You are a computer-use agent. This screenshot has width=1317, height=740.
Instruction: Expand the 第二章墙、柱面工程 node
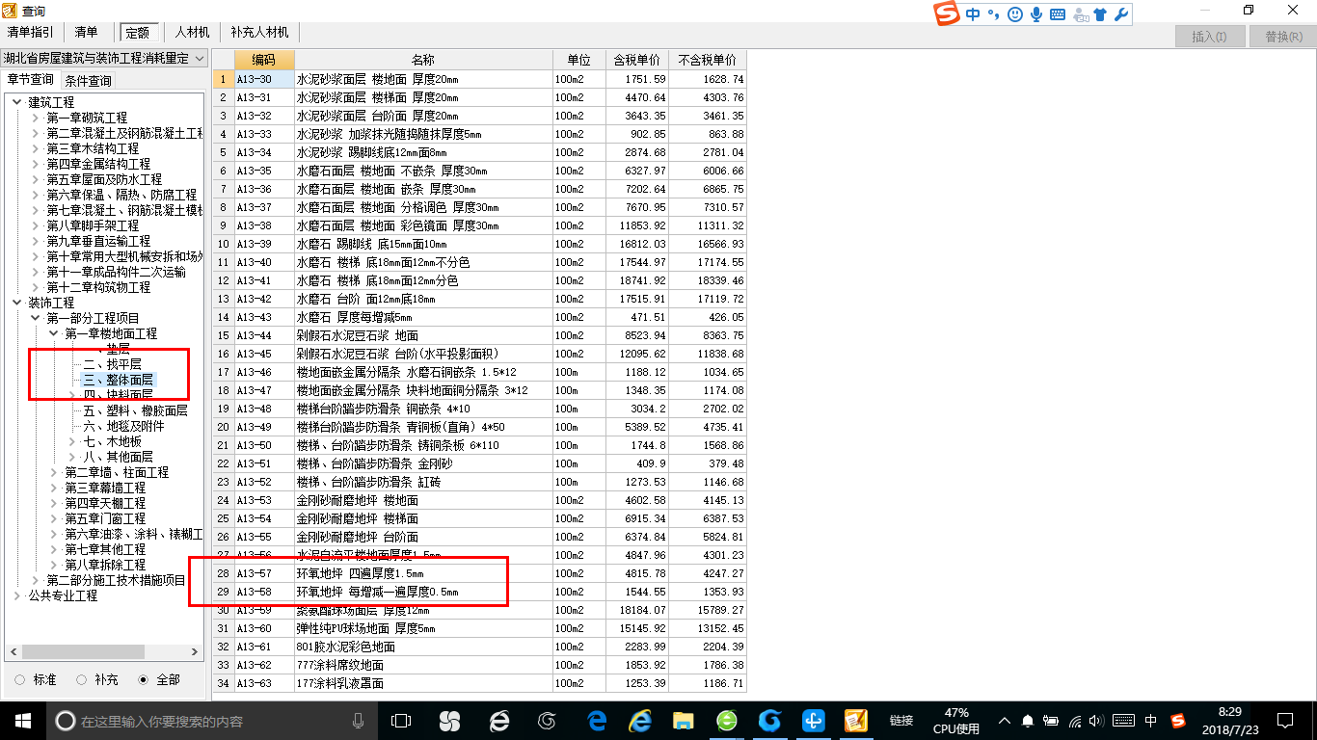tap(55, 472)
